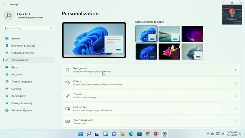Open Microsoft Store from taskbar

click(x=139, y=134)
